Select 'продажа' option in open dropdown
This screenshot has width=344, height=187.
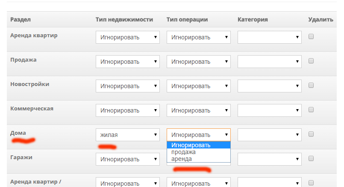point(199,152)
